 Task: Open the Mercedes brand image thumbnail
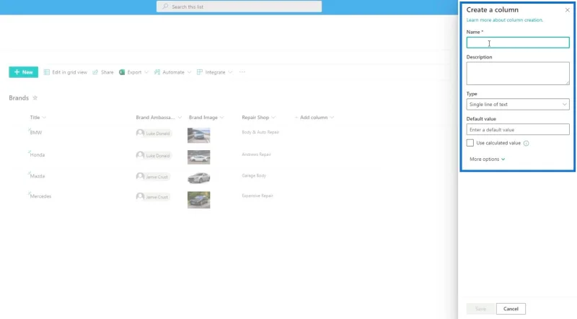coord(199,200)
